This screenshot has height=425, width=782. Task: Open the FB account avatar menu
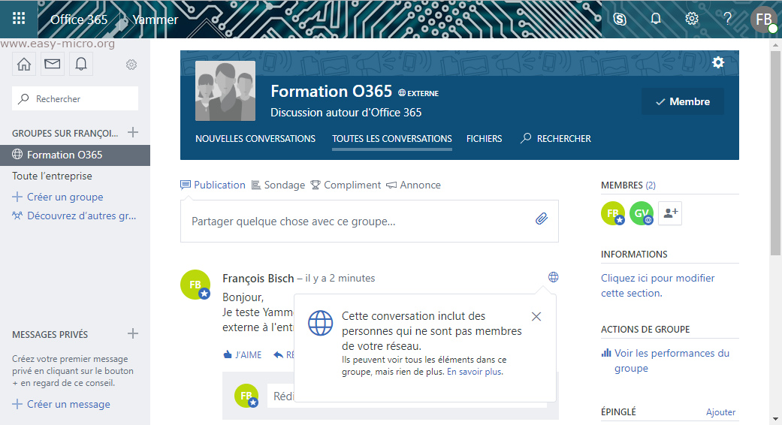click(x=763, y=20)
